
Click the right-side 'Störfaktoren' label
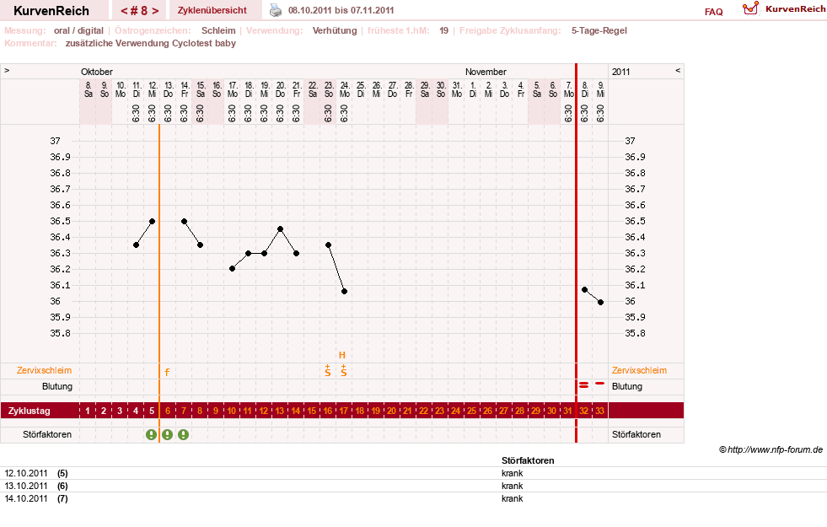point(636,434)
